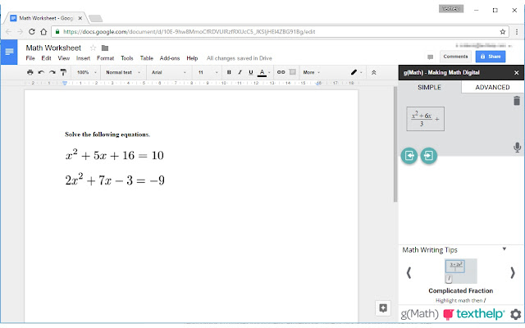The image size is (525, 328).
Task: Open comment thread speech bubble icon
Action: point(430,57)
